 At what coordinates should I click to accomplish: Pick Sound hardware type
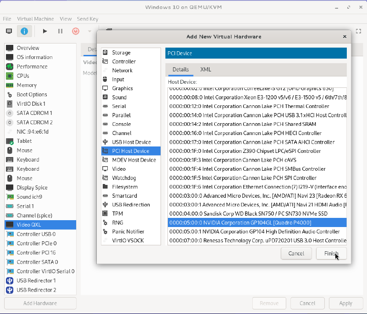click(x=131, y=97)
